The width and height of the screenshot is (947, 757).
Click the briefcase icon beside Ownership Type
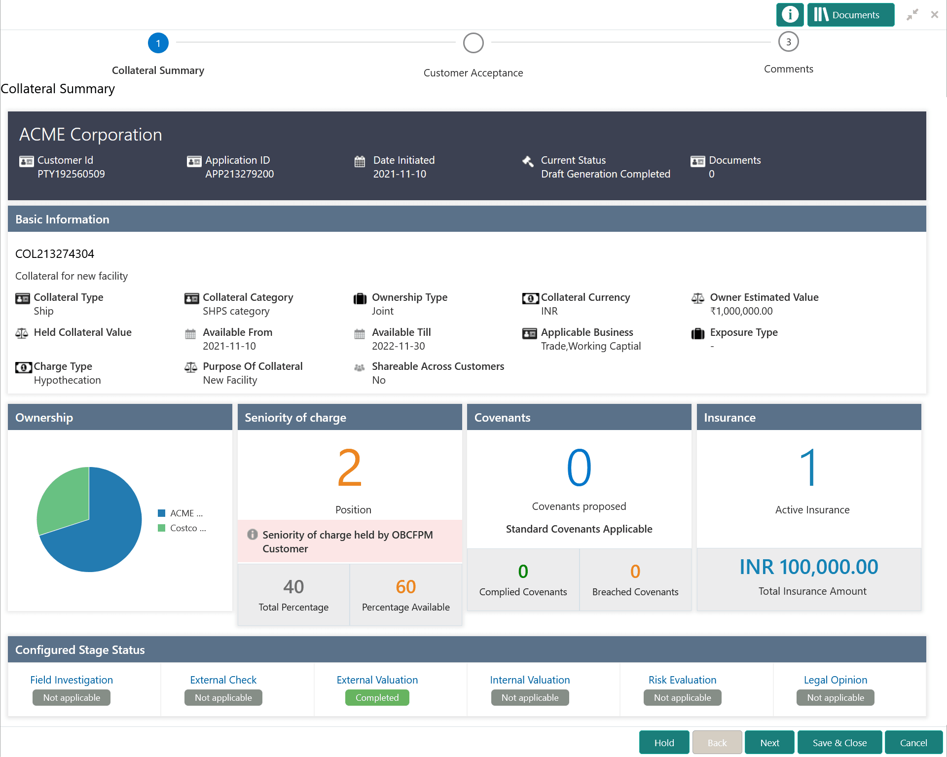click(360, 298)
